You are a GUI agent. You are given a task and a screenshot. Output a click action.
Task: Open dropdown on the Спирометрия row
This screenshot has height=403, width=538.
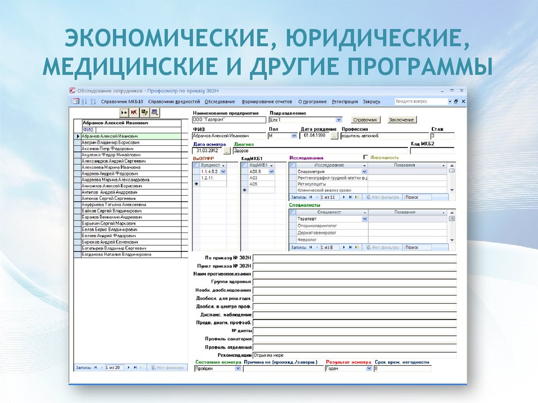[365, 172]
